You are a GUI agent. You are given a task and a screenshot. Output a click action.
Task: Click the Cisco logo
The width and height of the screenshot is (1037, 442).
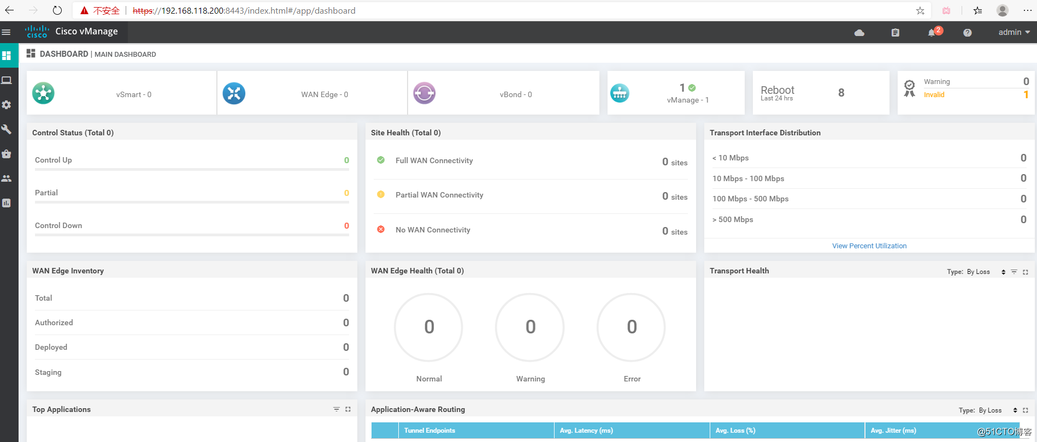(37, 32)
